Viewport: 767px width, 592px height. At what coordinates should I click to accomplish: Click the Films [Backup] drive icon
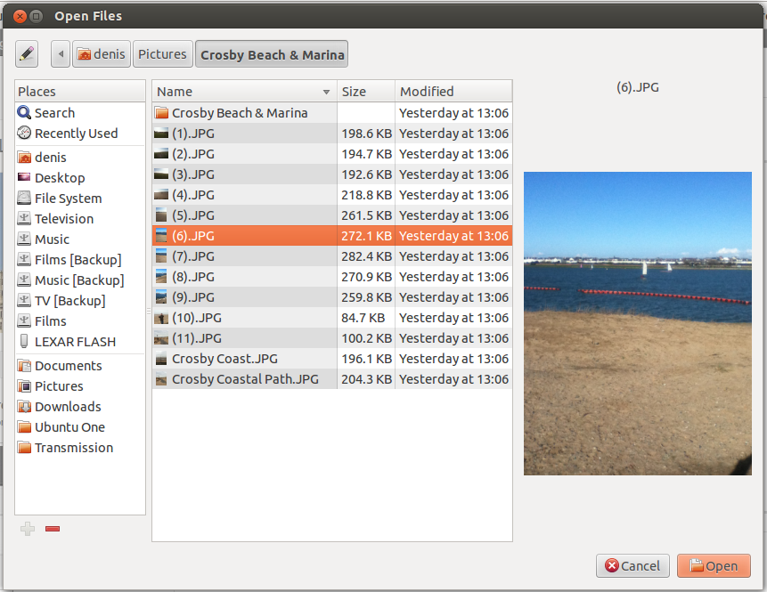click(24, 260)
